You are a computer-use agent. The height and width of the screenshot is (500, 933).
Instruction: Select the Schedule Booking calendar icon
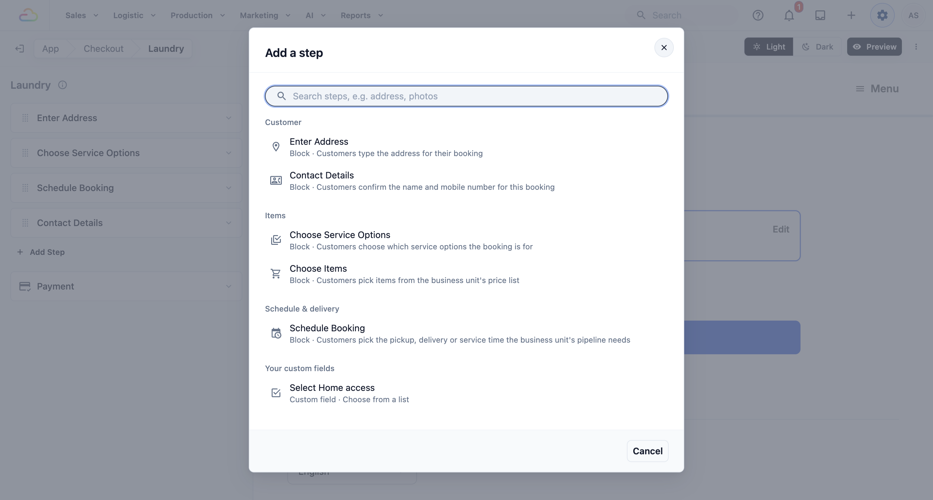276,333
